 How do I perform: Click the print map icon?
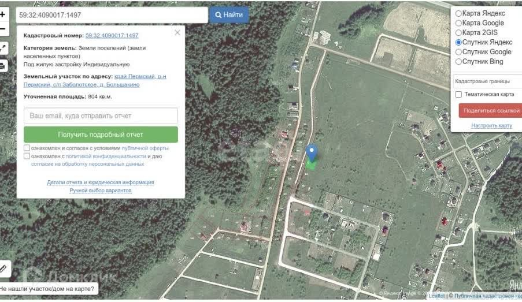pyautogui.click(x=3, y=66)
